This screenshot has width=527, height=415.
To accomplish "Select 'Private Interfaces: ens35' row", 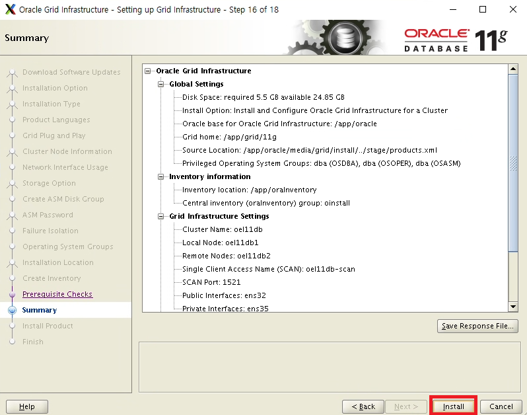I will (225, 309).
